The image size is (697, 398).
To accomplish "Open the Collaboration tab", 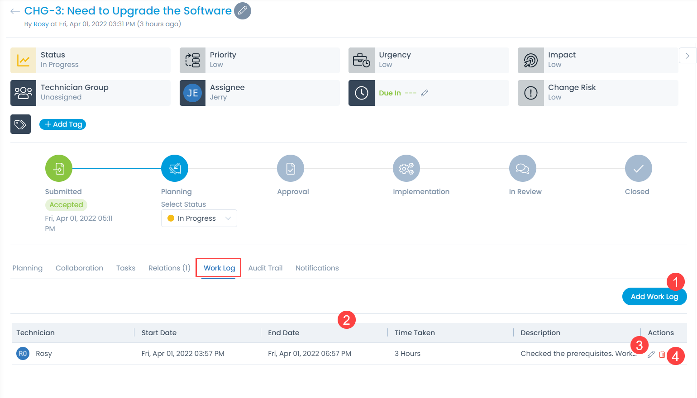I will coord(79,268).
